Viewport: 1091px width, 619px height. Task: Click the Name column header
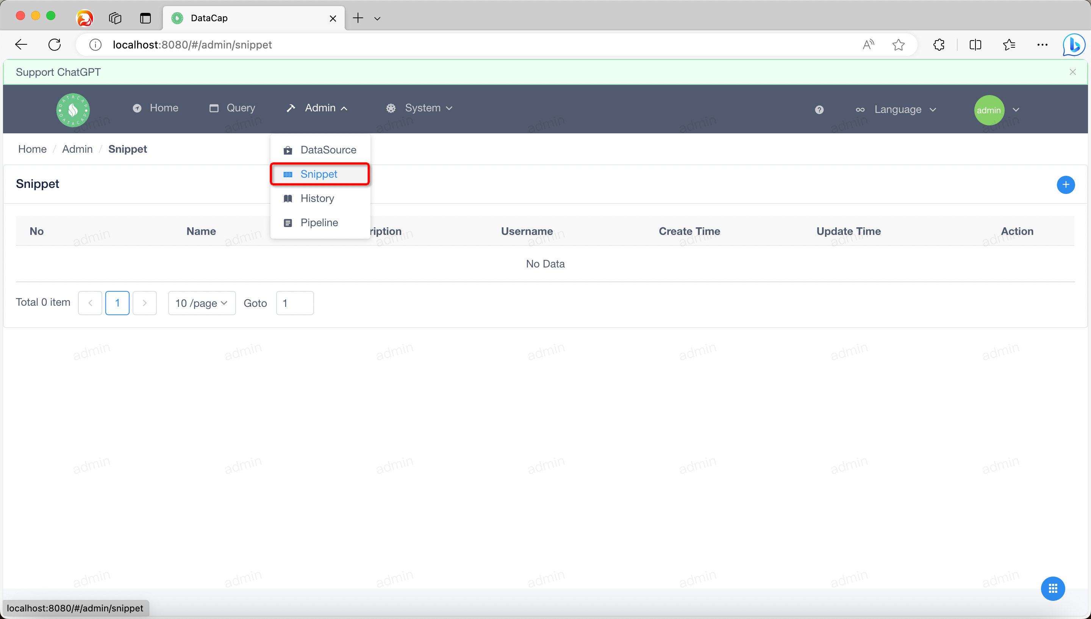point(201,231)
